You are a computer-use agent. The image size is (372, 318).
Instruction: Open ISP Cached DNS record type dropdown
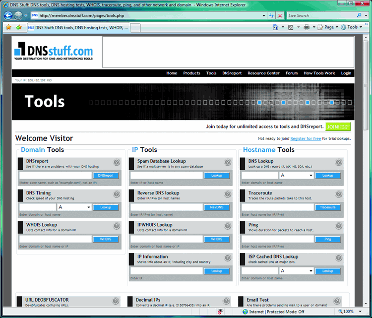point(297,271)
